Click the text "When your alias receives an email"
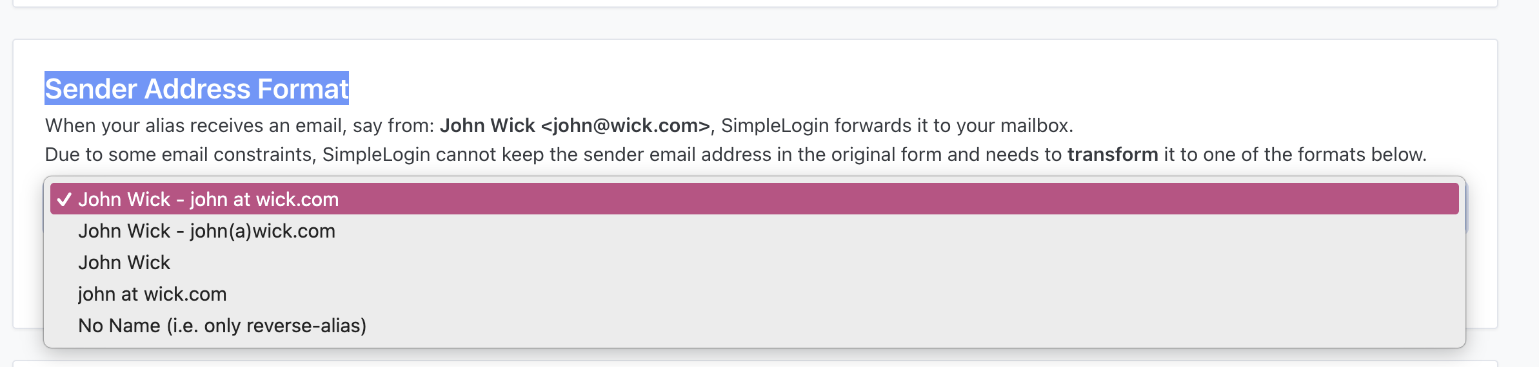This screenshot has height=367, width=1539. click(195, 125)
